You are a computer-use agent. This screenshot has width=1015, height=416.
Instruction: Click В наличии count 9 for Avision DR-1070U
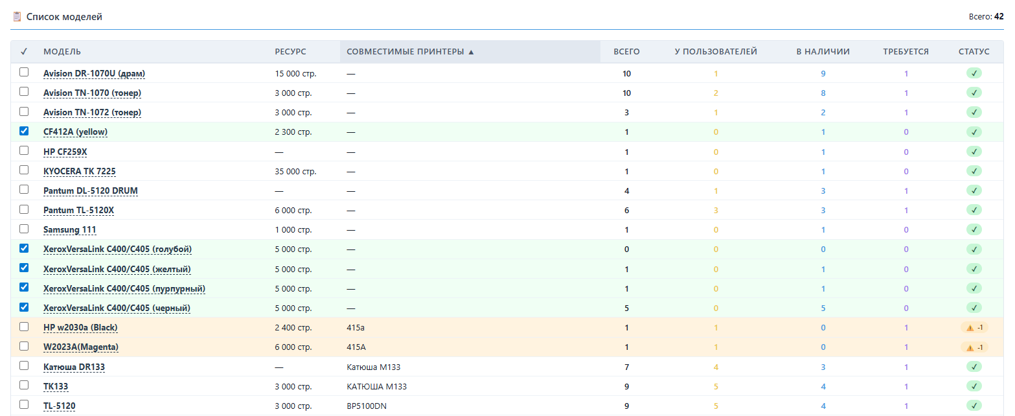pyautogui.click(x=823, y=74)
